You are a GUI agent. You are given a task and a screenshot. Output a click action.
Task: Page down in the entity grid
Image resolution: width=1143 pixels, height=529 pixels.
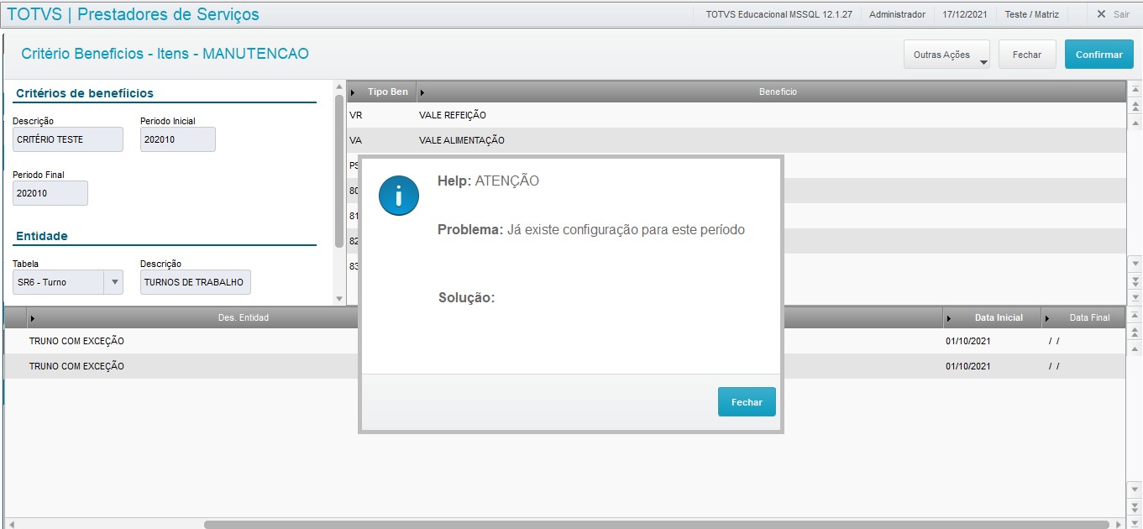[x=1135, y=506]
